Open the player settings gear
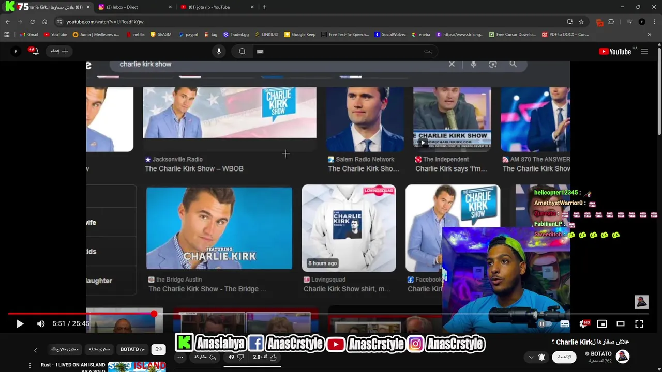Viewport: 662px width, 372px height. tap(584, 324)
